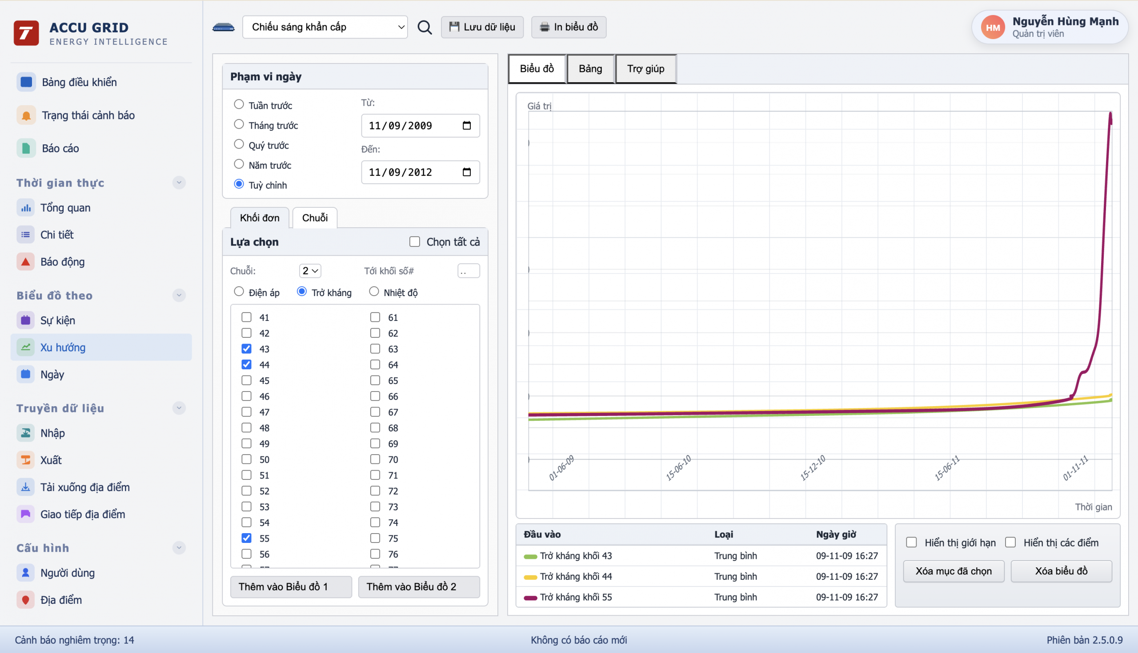1138x653 pixels.
Task: Click the magnifier search icon
Action: pos(425,28)
